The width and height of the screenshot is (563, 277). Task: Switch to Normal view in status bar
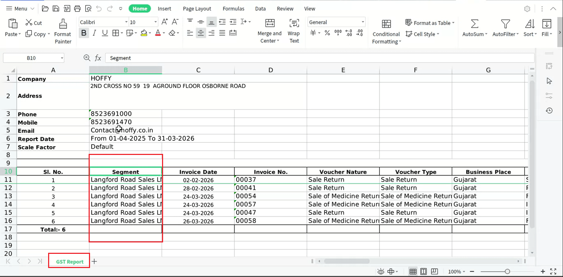coord(413,271)
